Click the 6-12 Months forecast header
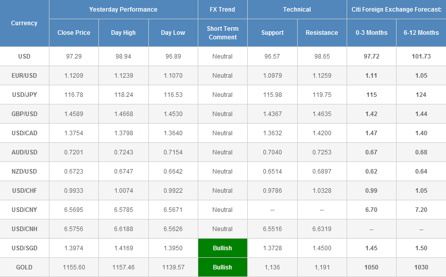This screenshot has width=446, height=277. (x=421, y=33)
